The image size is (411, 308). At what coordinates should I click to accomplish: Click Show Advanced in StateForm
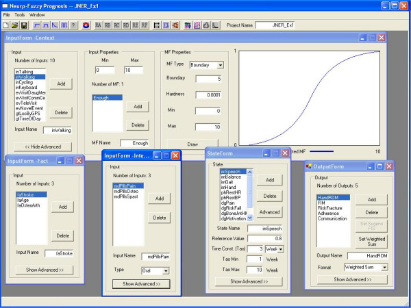249,281
